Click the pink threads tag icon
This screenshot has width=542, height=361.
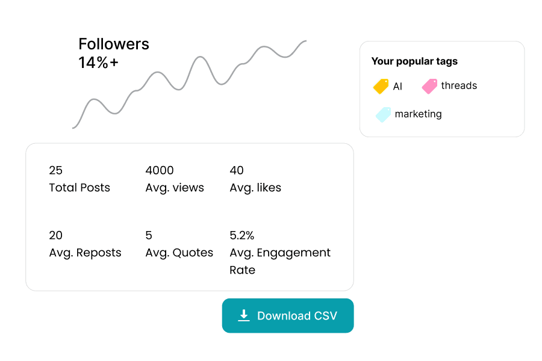coord(429,86)
